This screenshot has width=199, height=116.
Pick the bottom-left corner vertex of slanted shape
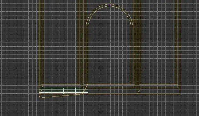(39, 98)
